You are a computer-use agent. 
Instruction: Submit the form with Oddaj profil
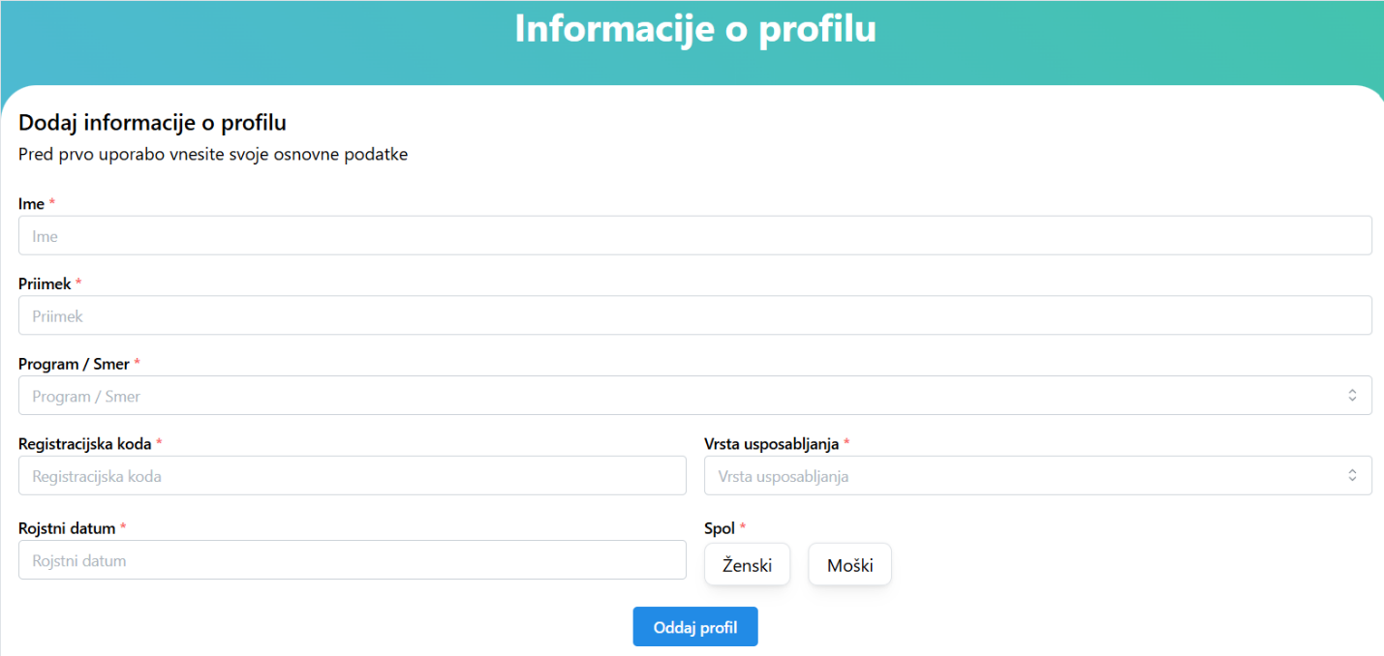click(695, 627)
